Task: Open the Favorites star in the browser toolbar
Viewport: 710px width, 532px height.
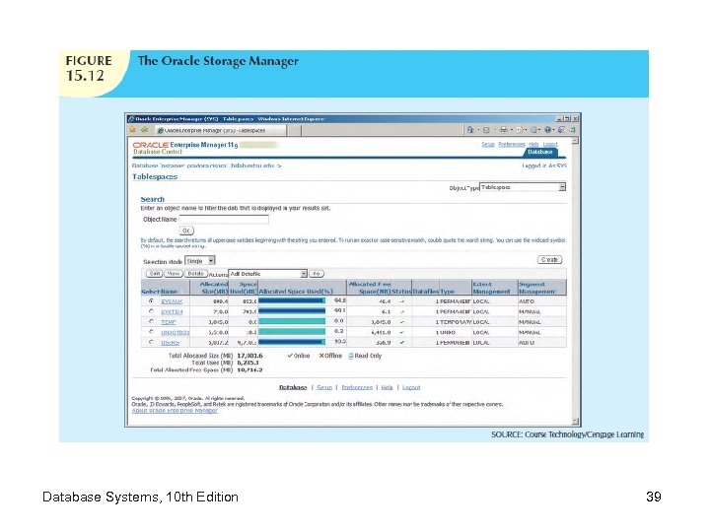Action: click(x=133, y=130)
